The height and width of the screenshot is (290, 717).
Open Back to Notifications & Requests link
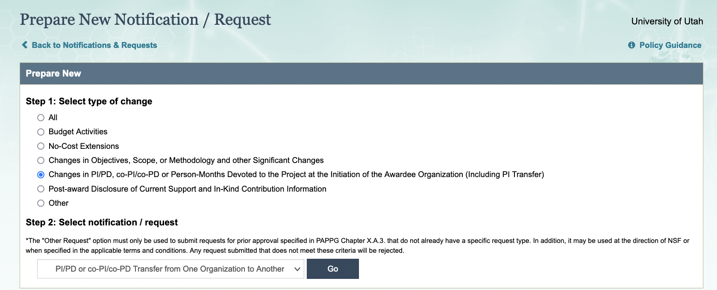point(94,45)
